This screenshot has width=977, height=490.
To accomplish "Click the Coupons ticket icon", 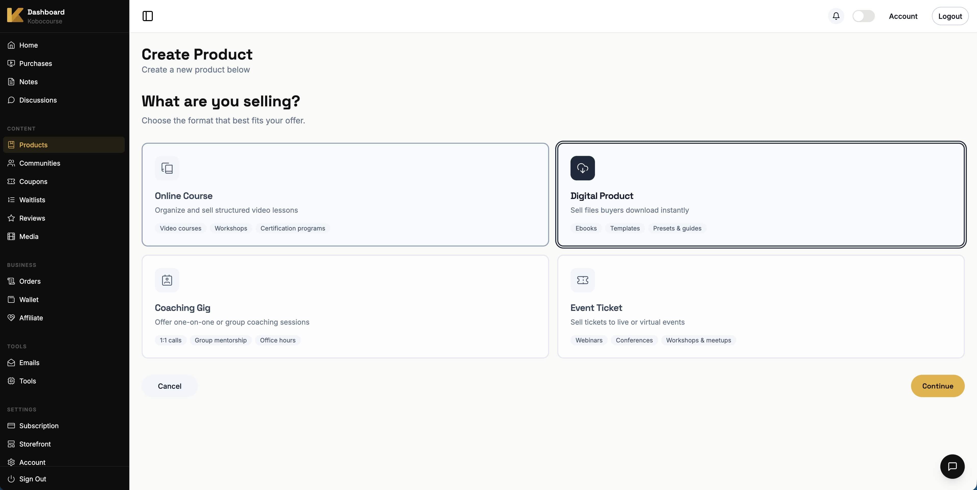I will (11, 181).
